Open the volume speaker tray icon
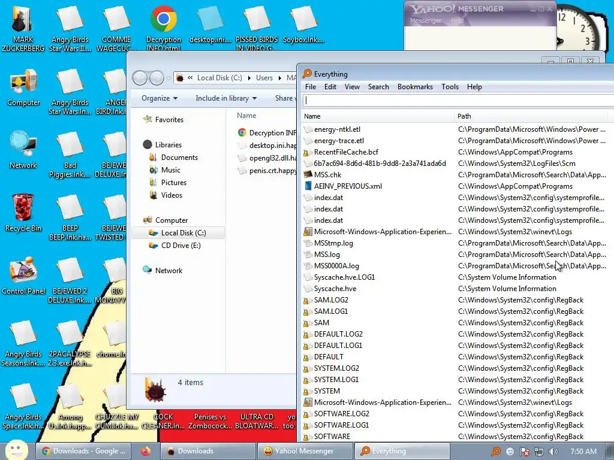This screenshot has width=614, height=460. 553,452
